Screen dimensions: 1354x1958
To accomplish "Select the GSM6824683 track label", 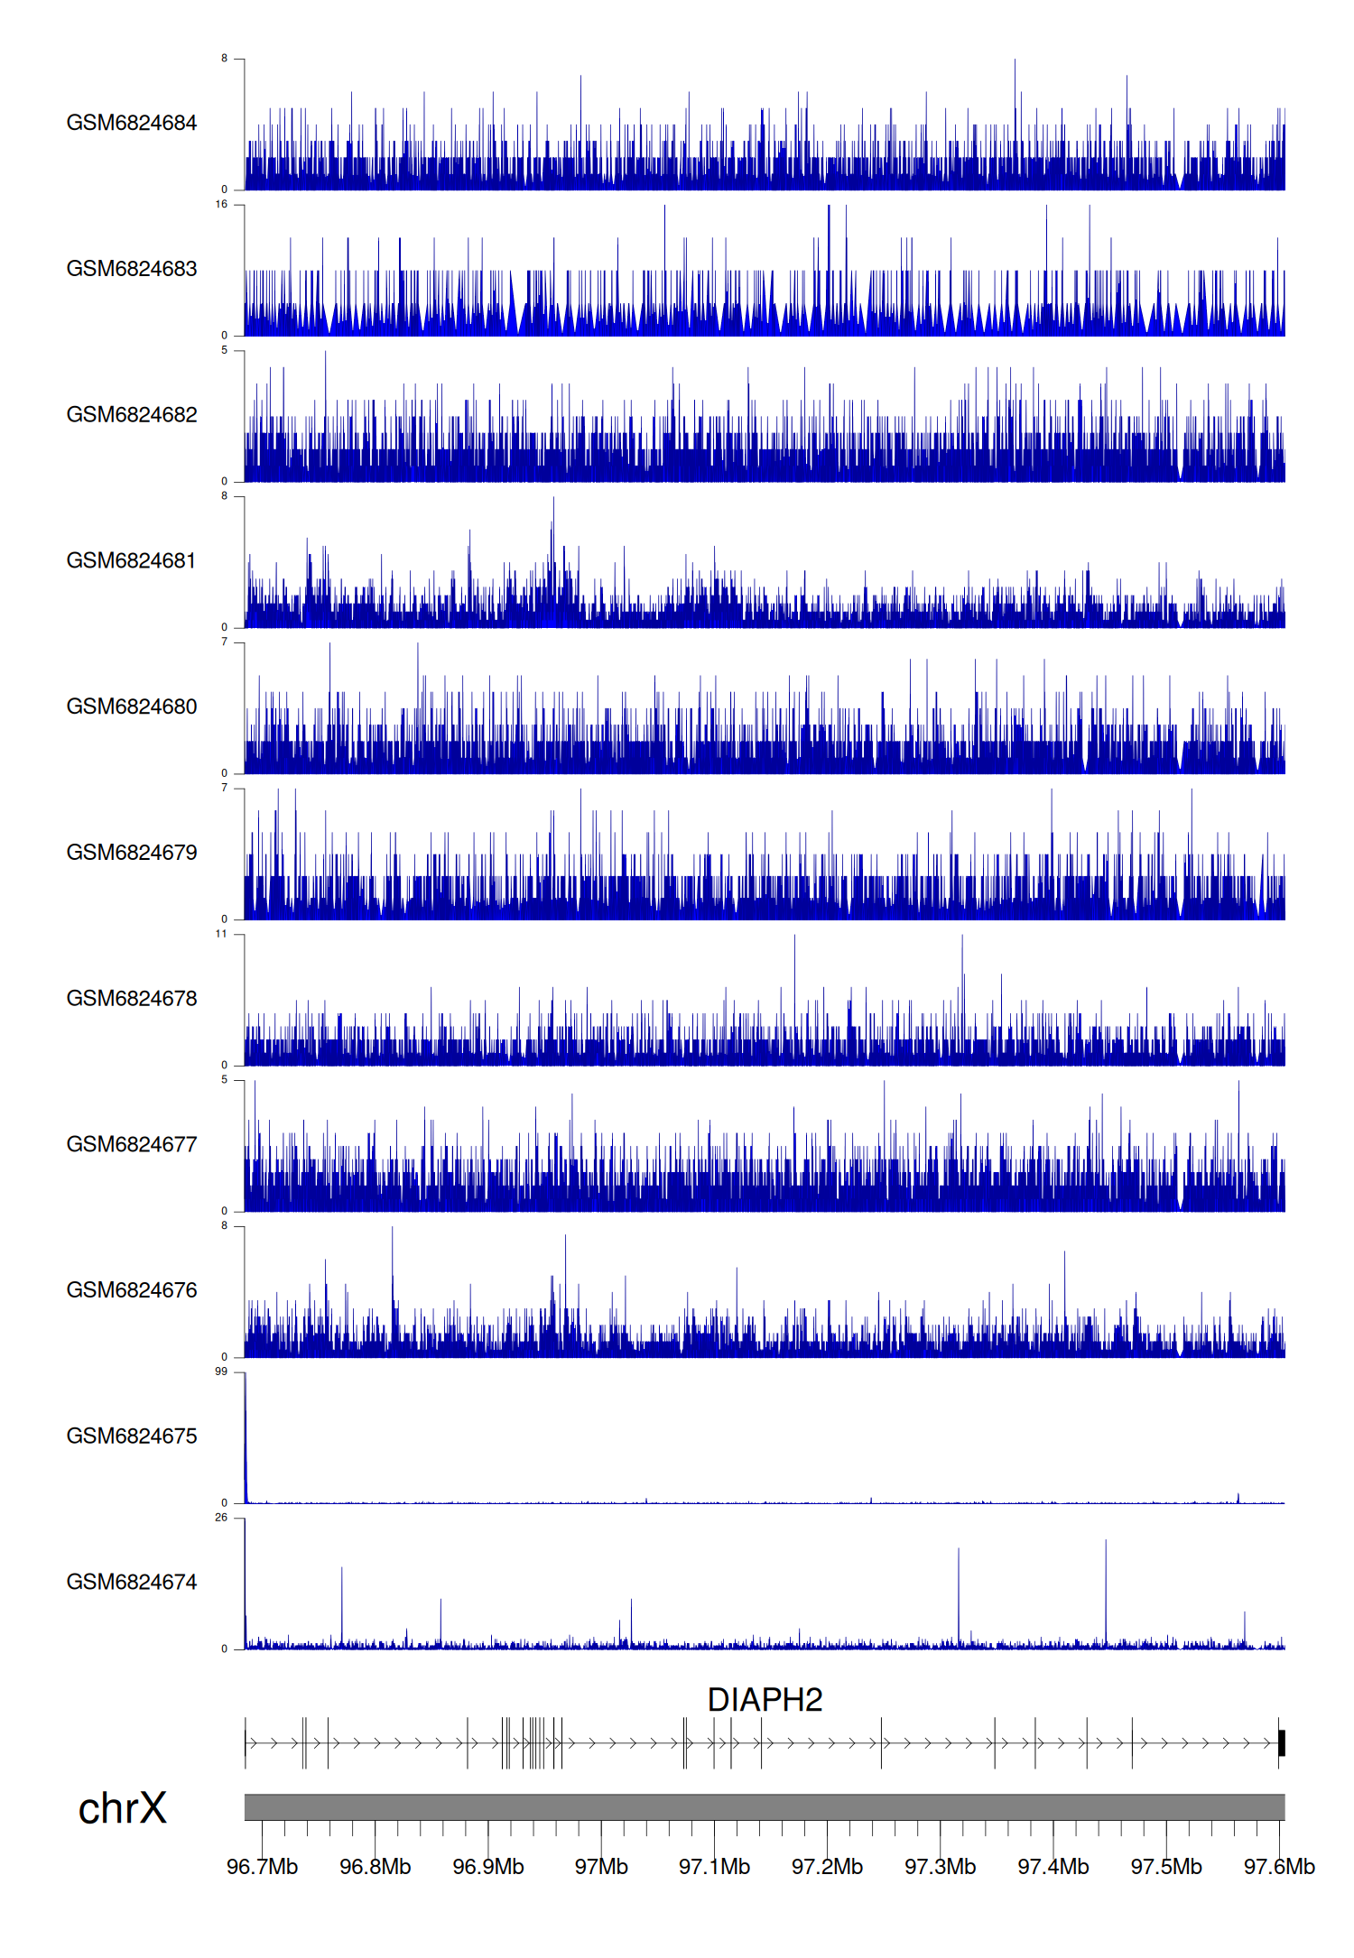I will pyautogui.click(x=132, y=269).
